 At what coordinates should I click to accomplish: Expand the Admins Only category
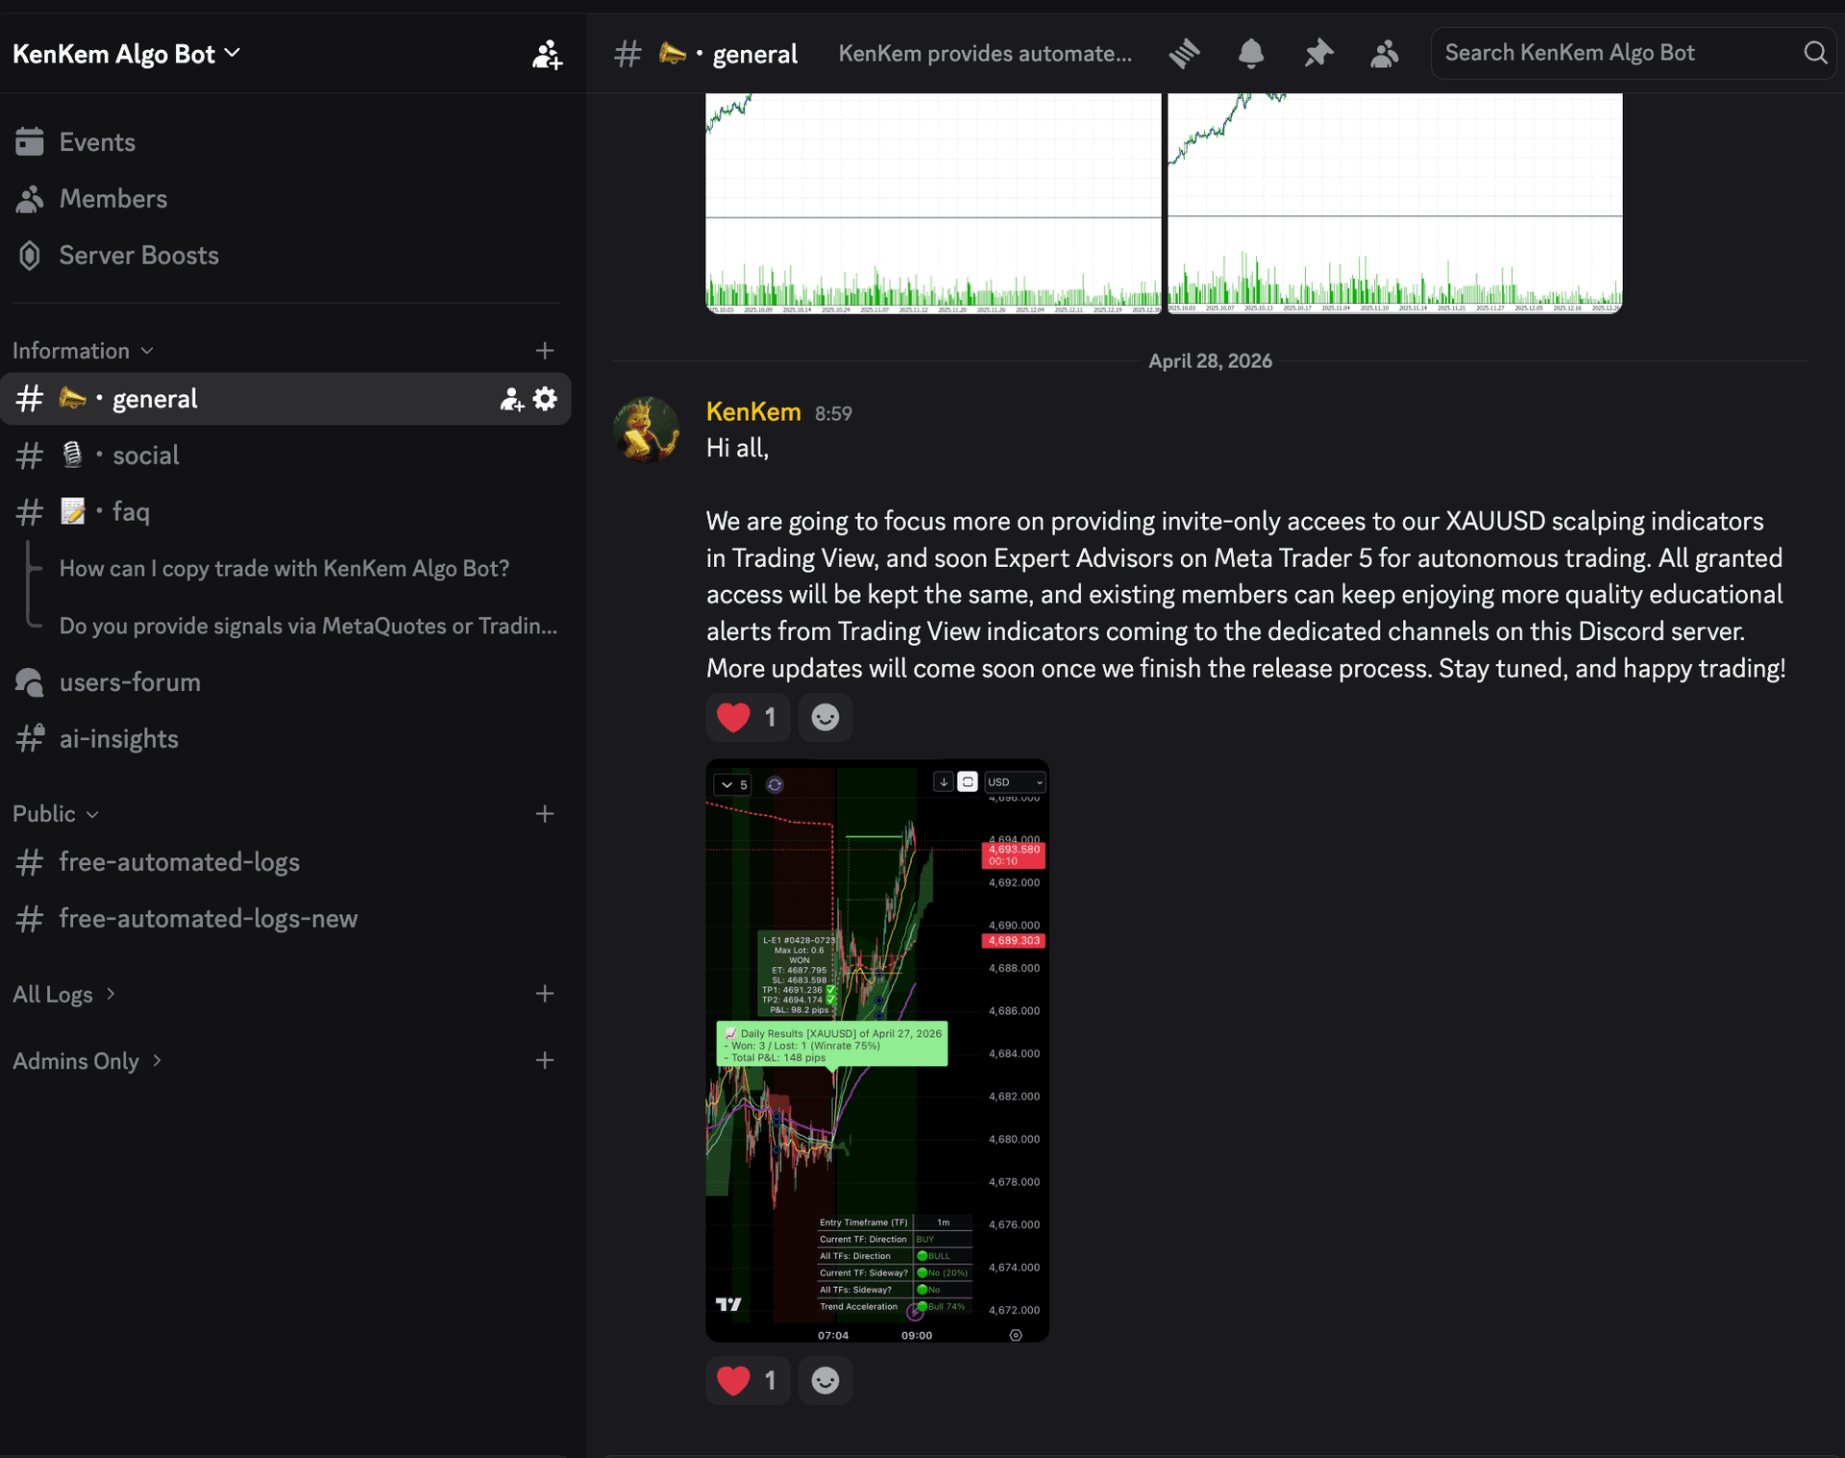click(86, 1061)
